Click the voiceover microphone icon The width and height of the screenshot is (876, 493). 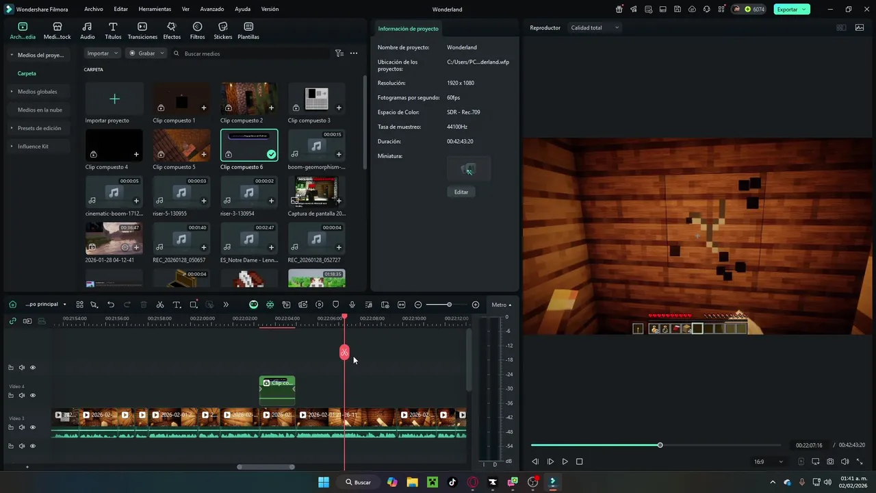pyautogui.click(x=352, y=305)
